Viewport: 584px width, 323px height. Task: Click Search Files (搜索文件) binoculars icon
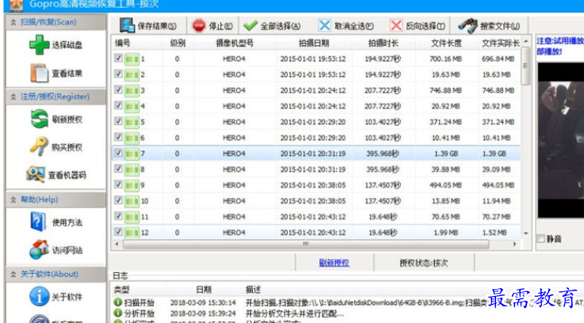[x=468, y=25]
